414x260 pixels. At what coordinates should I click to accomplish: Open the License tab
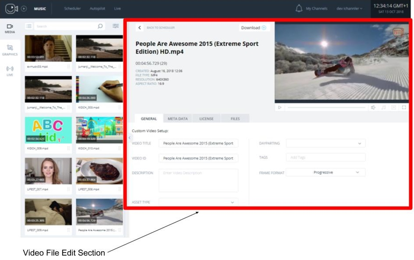coord(206,119)
